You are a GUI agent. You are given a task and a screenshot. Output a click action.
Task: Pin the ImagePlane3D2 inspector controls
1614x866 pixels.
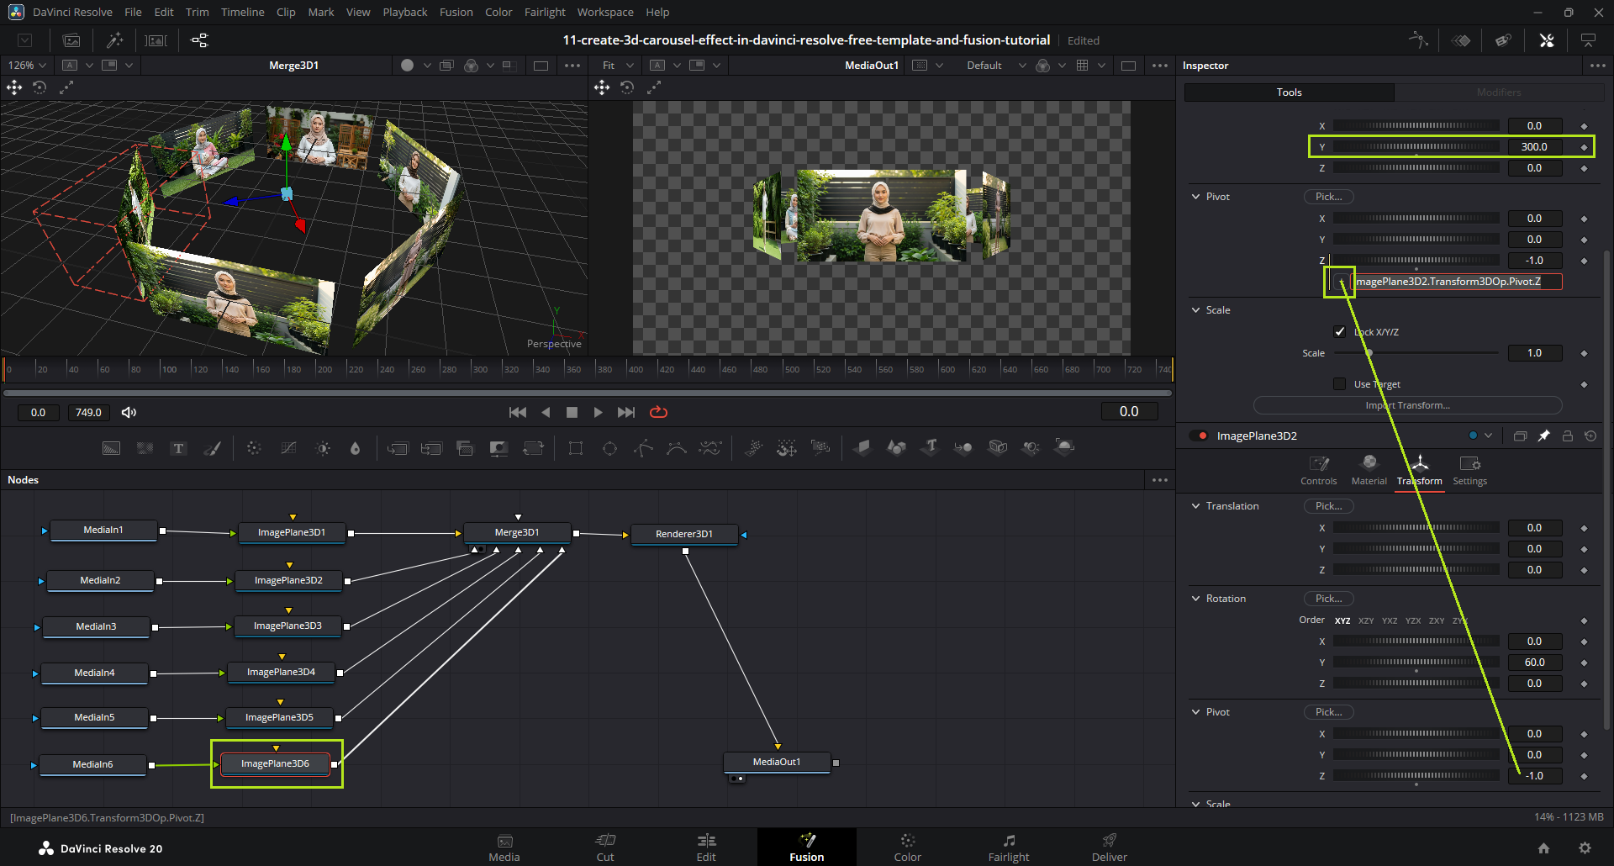1543,436
